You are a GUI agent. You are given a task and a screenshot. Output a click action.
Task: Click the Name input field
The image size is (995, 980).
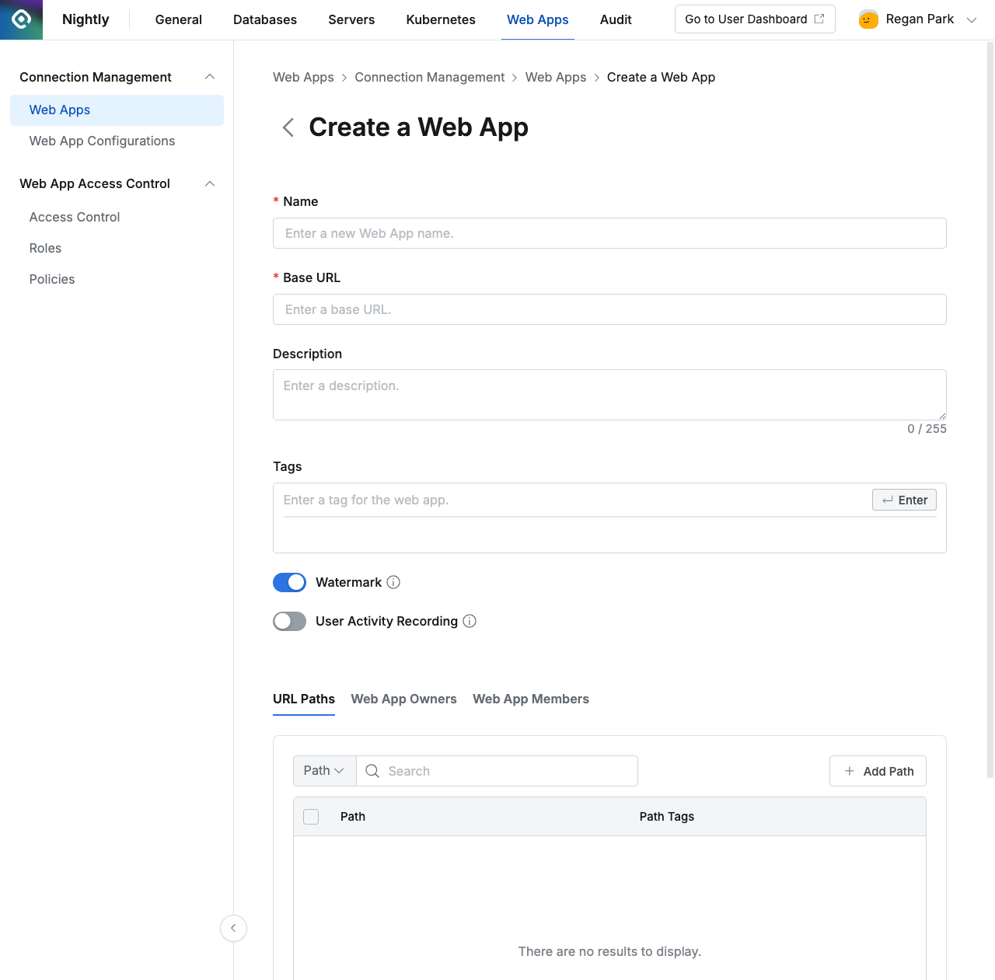tap(609, 233)
